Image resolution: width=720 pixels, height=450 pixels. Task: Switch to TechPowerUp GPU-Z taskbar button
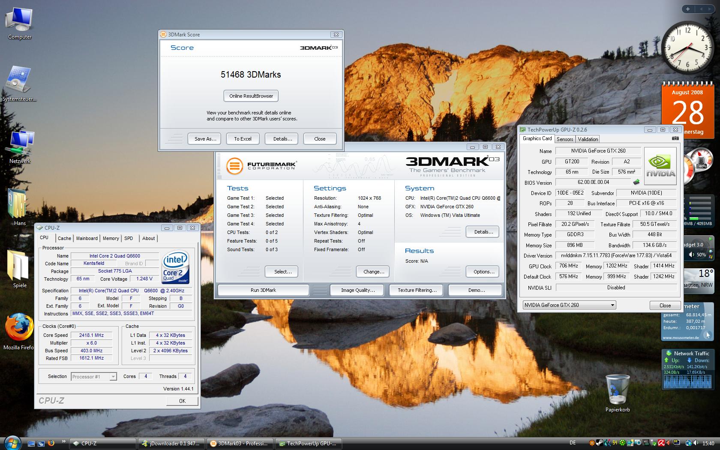309,444
